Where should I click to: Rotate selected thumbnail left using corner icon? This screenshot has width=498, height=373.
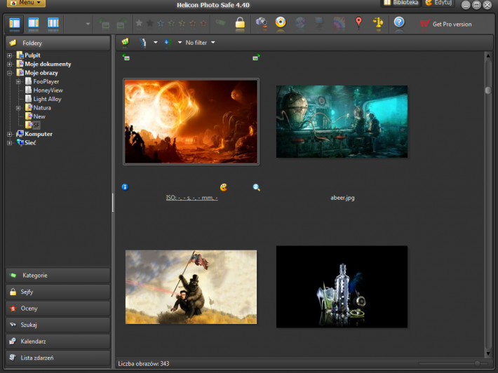[x=126, y=57]
